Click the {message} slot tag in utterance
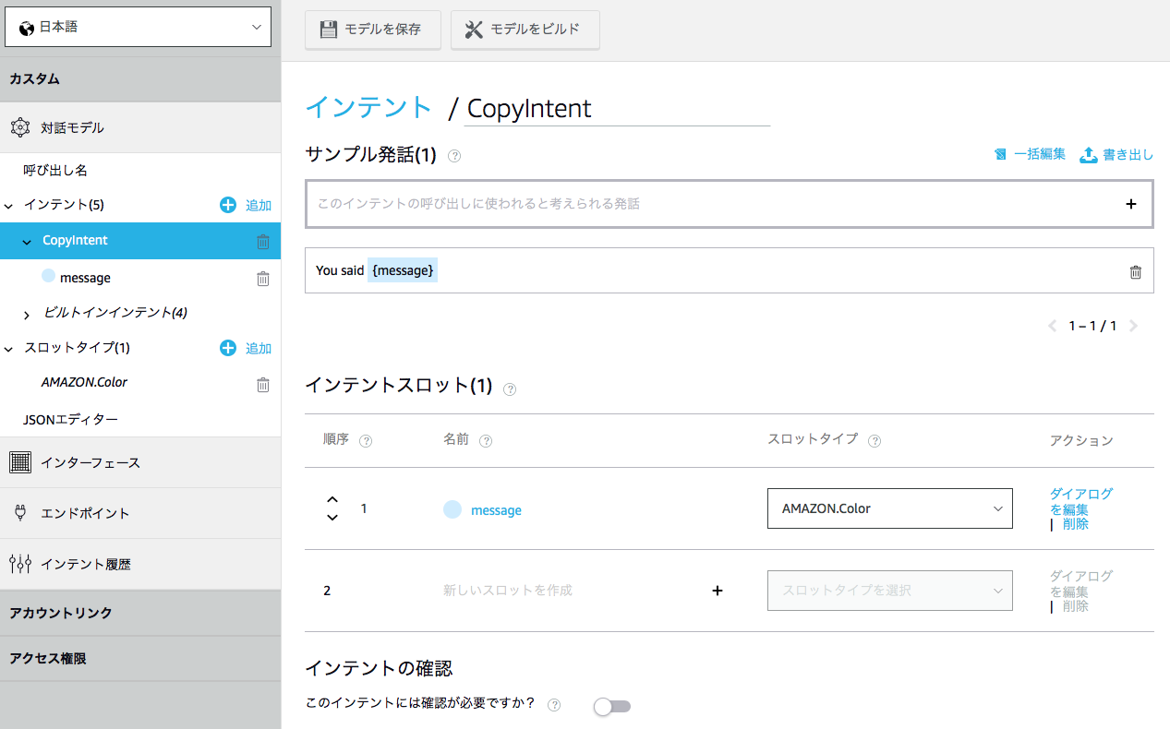1170x729 pixels. tap(403, 270)
